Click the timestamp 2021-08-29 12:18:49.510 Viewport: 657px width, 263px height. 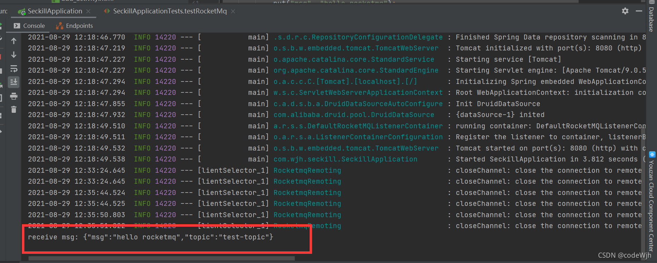[77, 126]
